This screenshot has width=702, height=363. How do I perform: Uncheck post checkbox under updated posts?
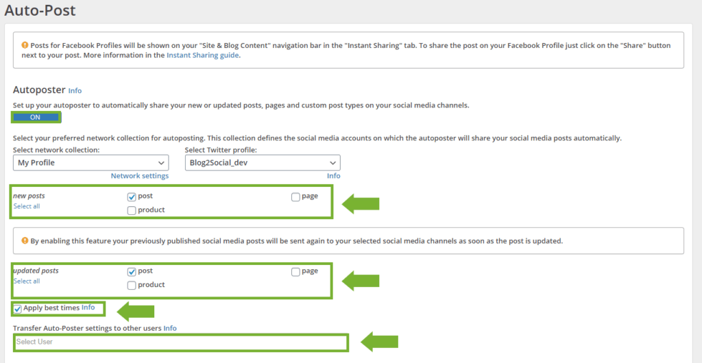(132, 271)
